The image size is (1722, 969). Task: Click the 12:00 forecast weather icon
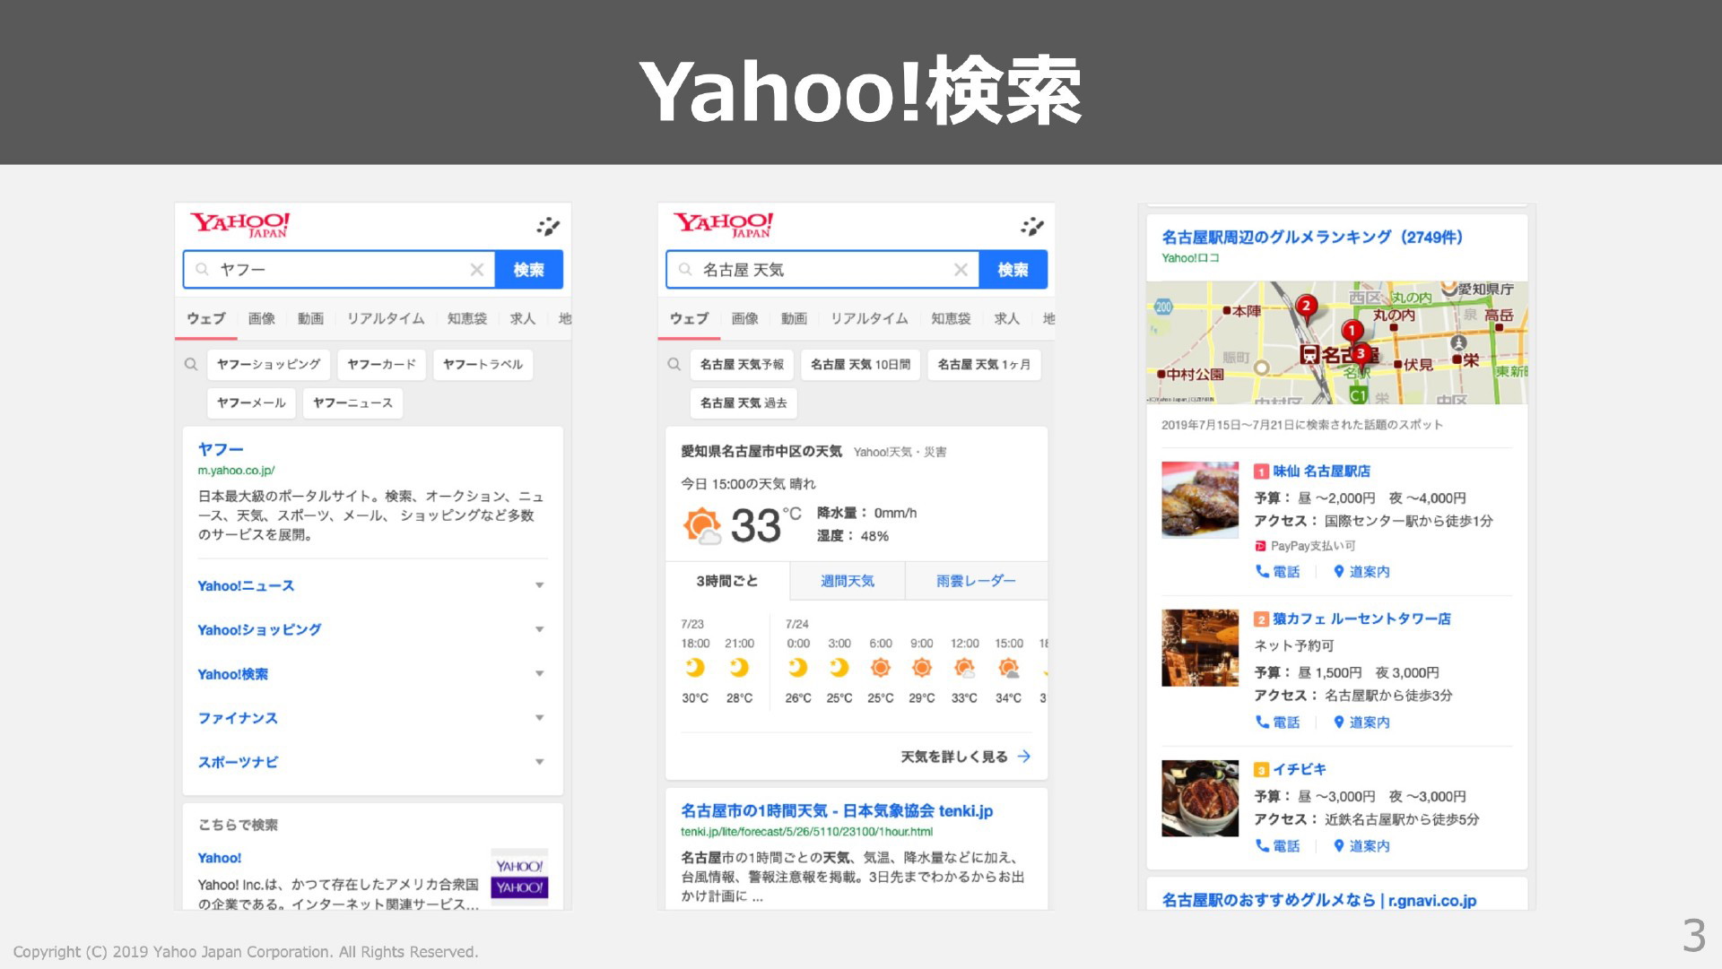[x=964, y=668]
